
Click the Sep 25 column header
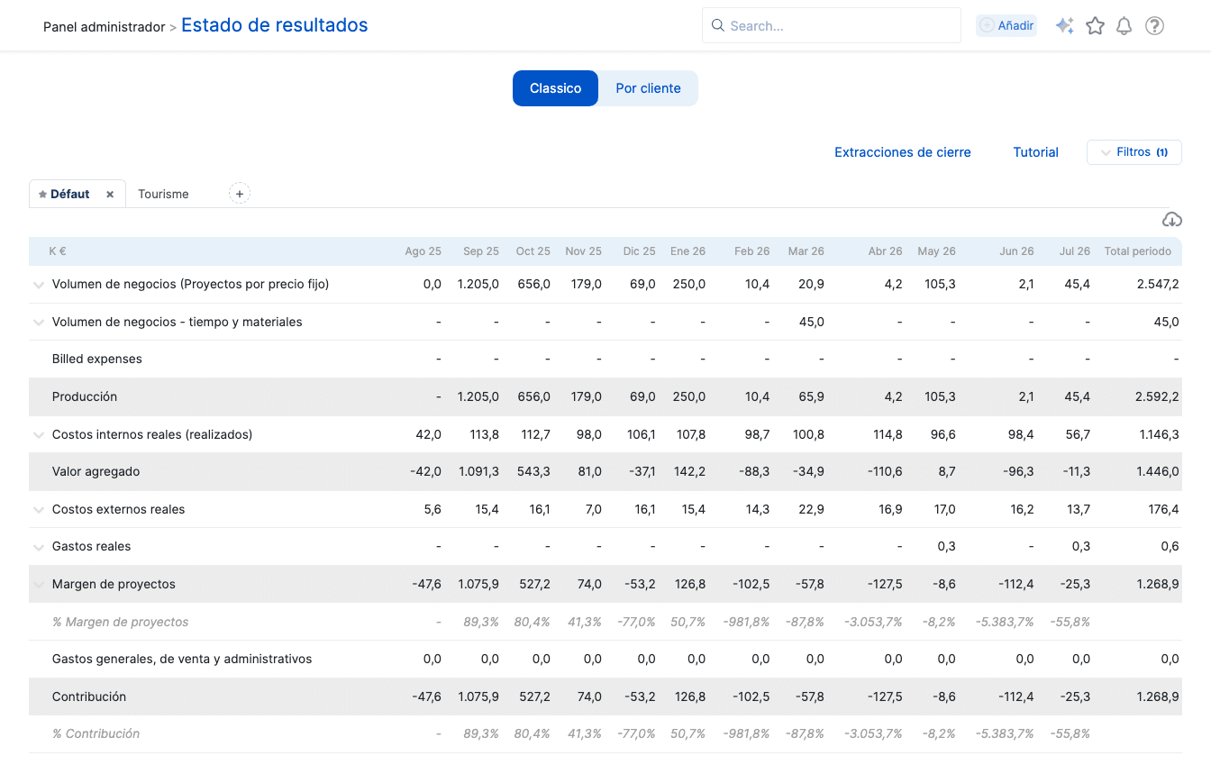tap(481, 251)
